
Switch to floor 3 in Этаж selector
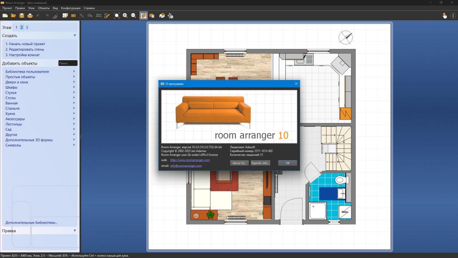point(27,28)
